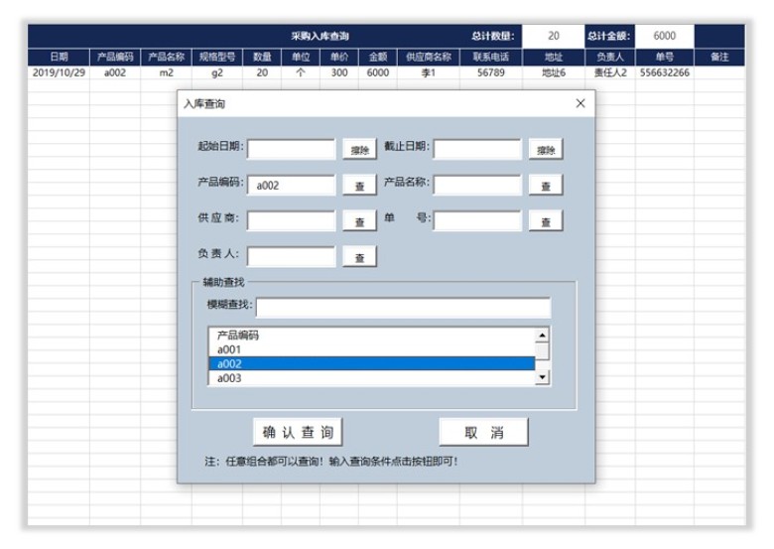Select the date cell 2019/10/29
Screen dimensions: 774x549
pyautogui.click(x=59, y=72)
